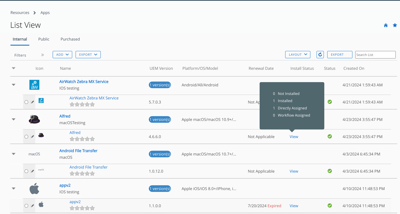Open the ADD dropdown

coord(62,55)
